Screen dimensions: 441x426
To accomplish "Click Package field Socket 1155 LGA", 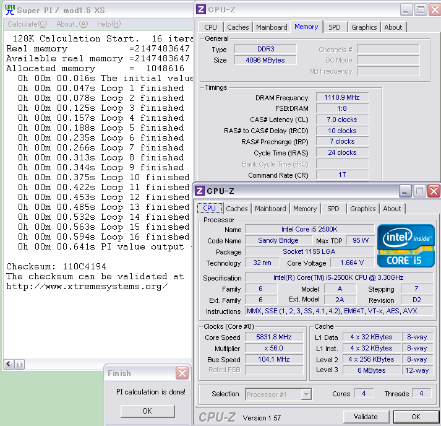I will pos(310,251).
